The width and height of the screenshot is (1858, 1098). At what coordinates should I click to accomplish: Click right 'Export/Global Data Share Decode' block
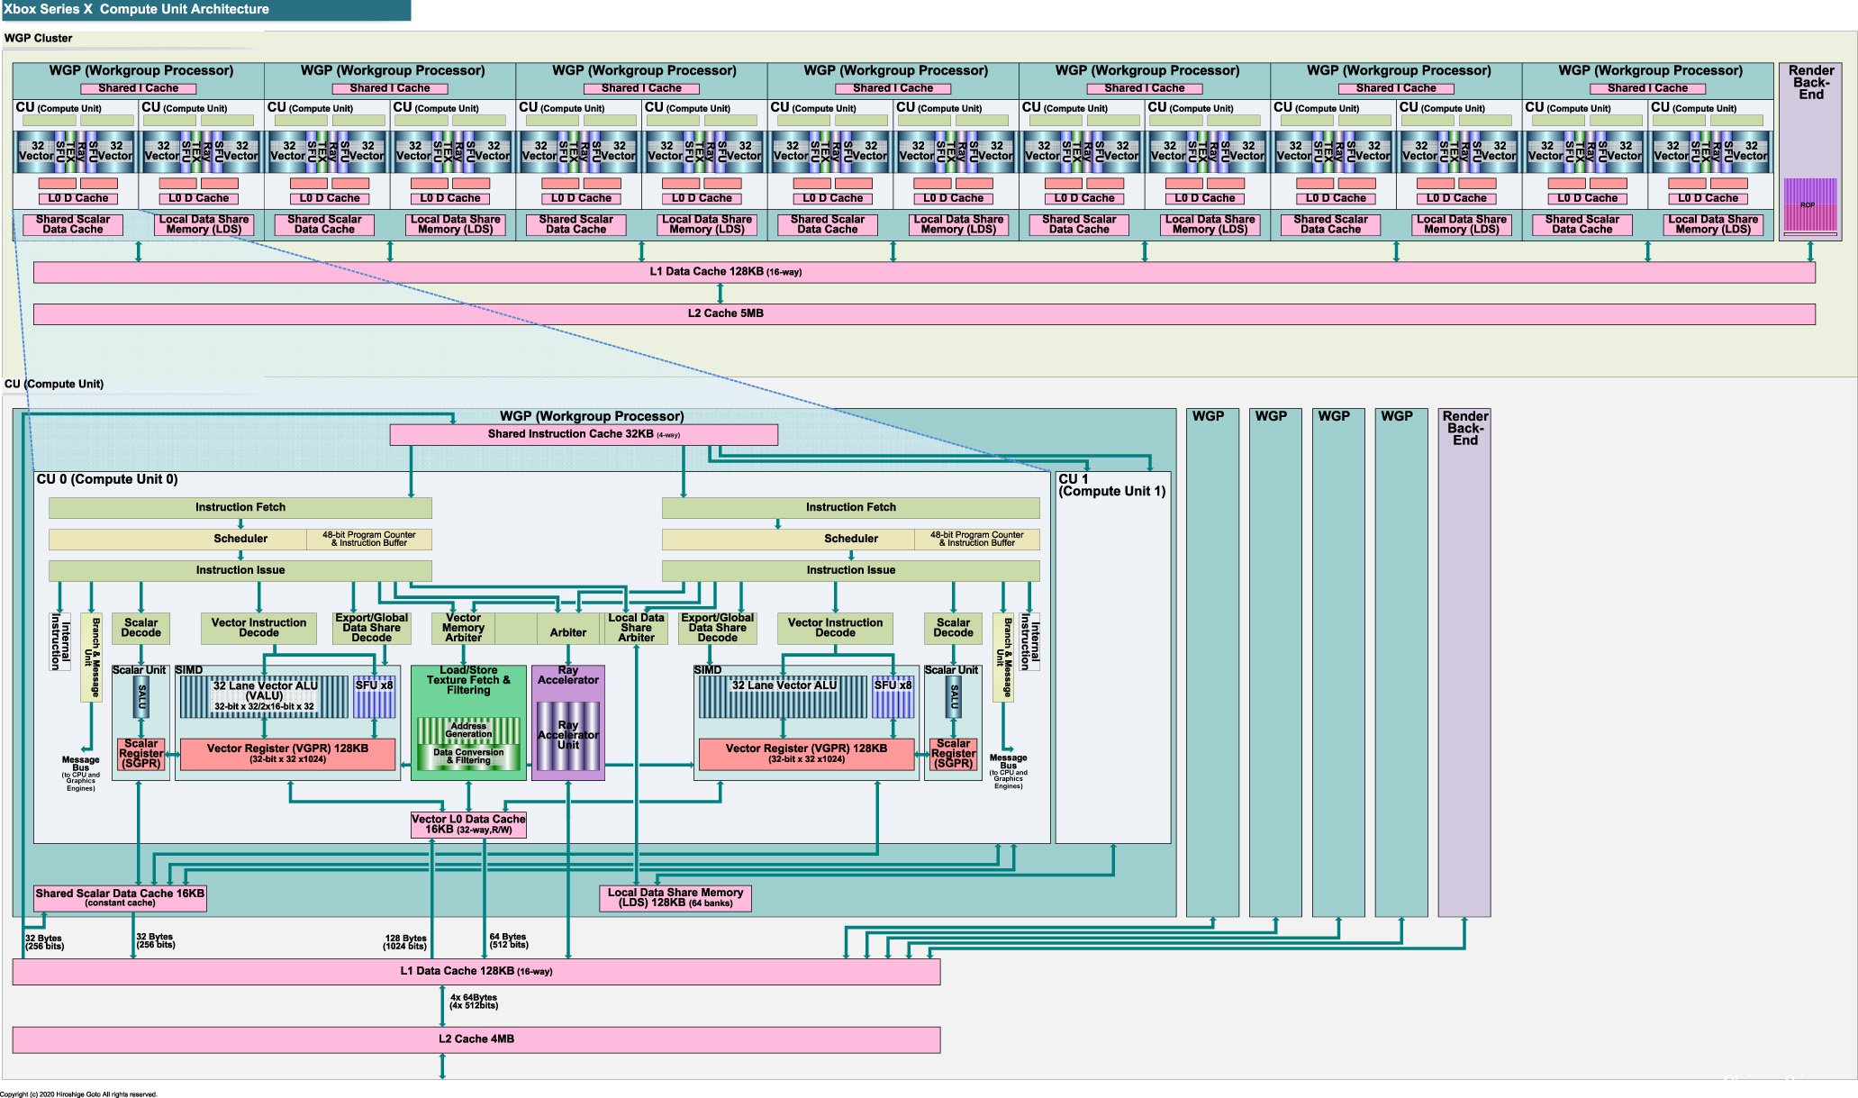tap(717, 628)
